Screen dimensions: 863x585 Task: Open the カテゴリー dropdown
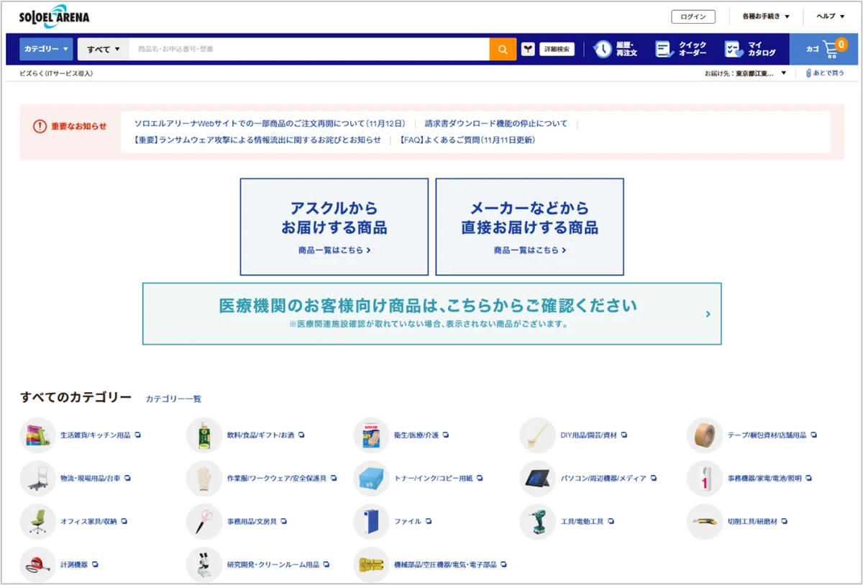pyautogui.click(x=45, y=48)
